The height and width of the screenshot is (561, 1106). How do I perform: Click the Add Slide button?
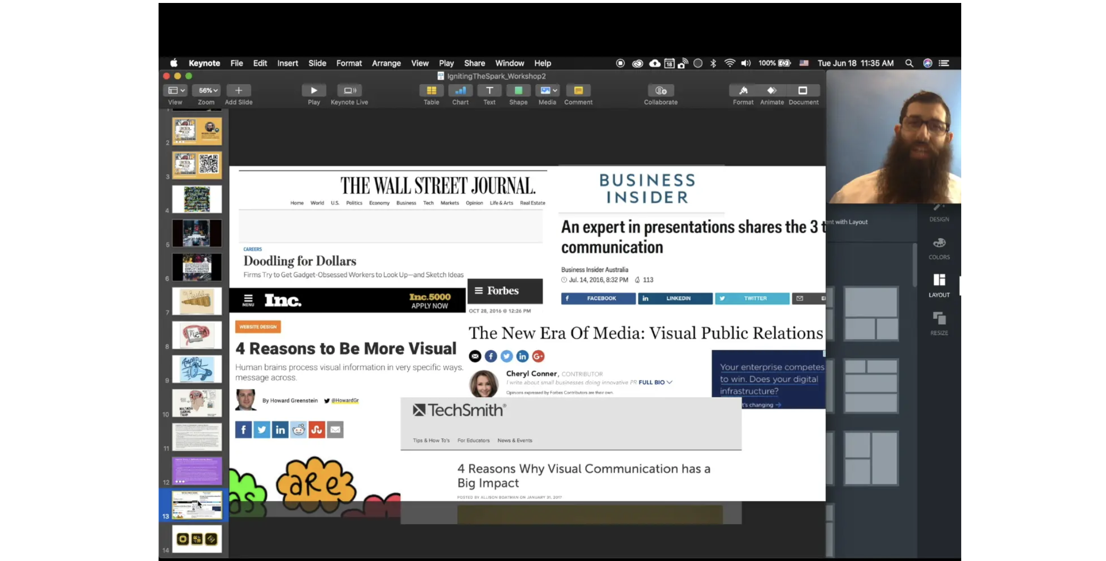coord(239,91)
